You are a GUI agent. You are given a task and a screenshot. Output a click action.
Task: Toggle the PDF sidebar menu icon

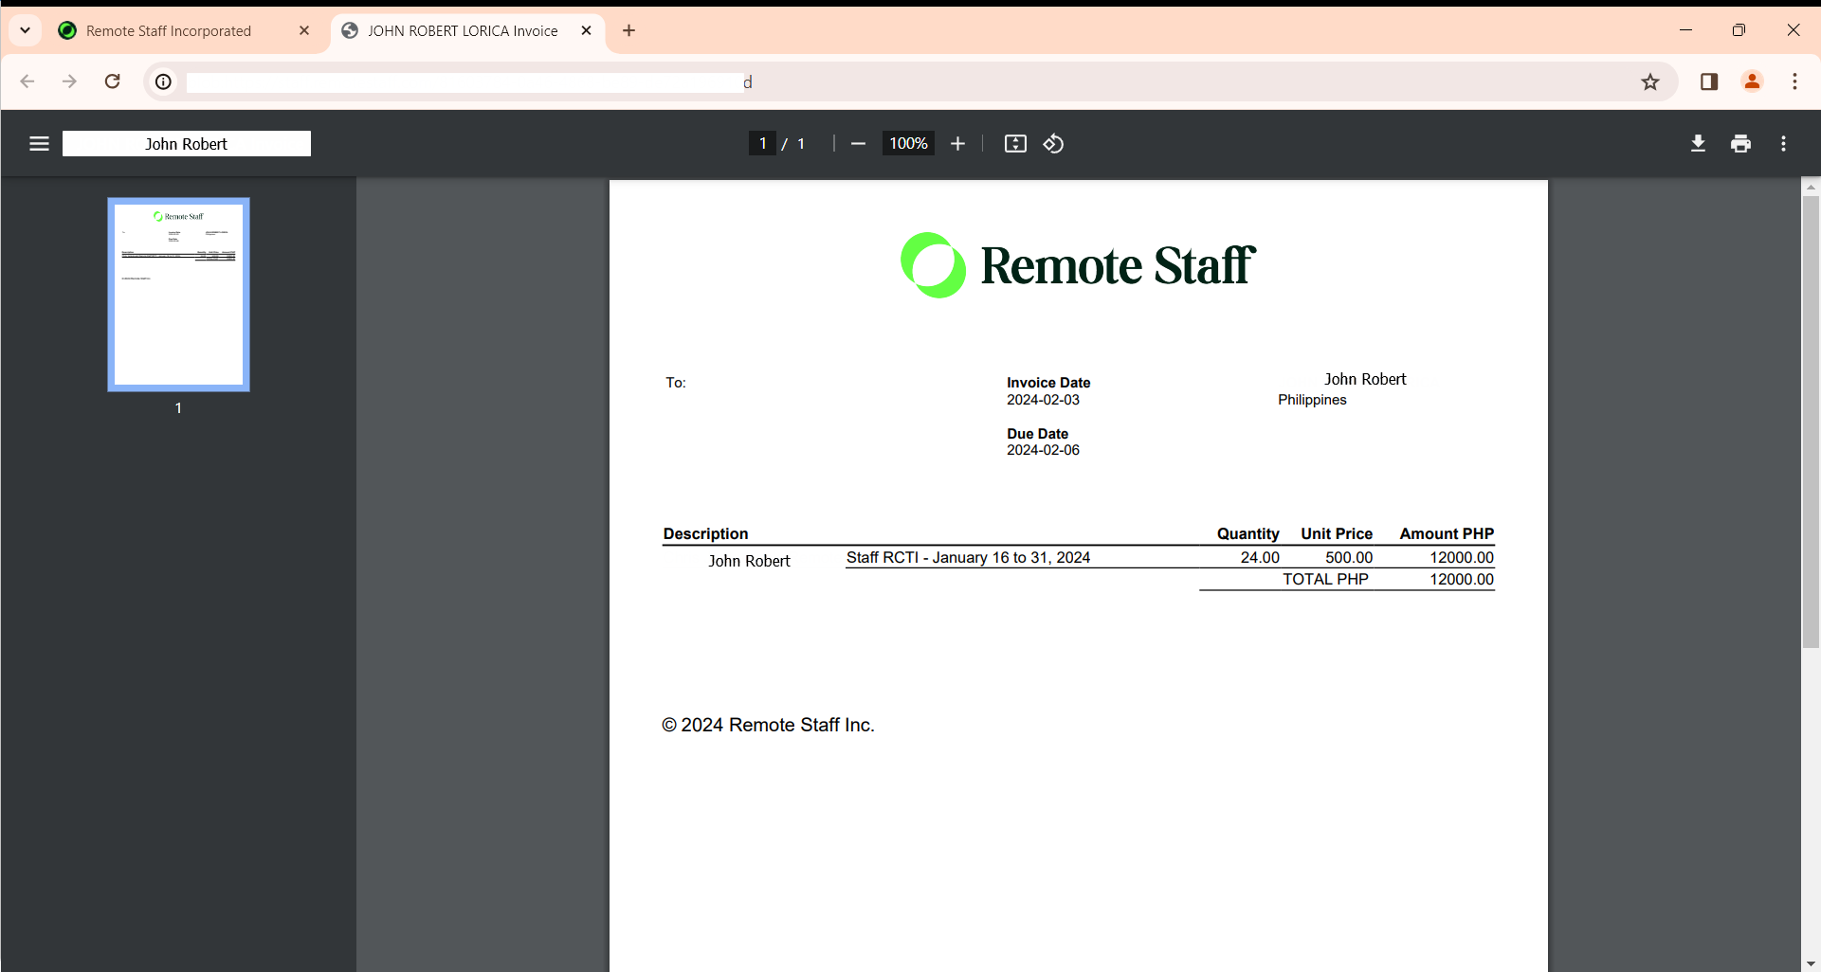[x=39, y=144]
